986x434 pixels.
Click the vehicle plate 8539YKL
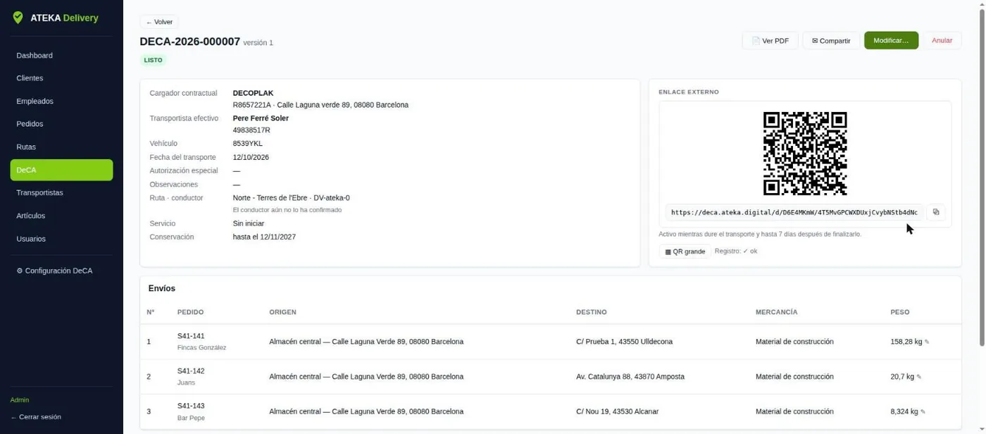pos(248,144)
